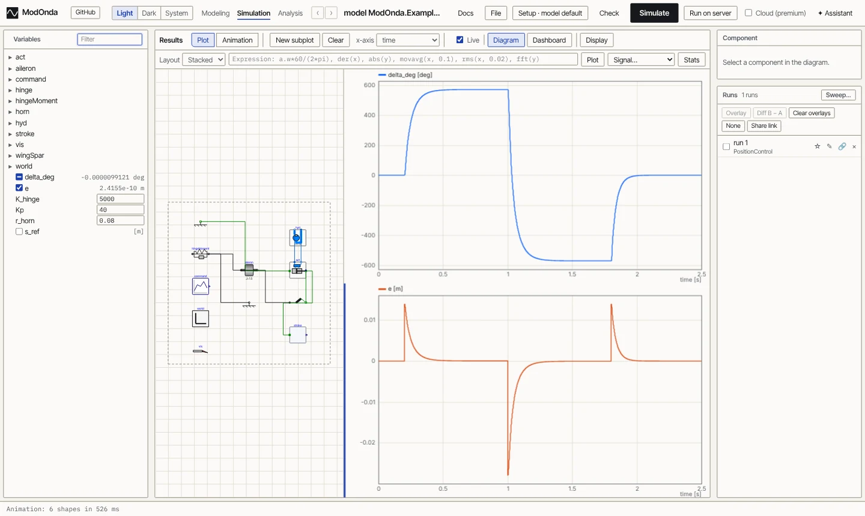
Task: Click the e orange legend swatch
Action: click(382, 289)
